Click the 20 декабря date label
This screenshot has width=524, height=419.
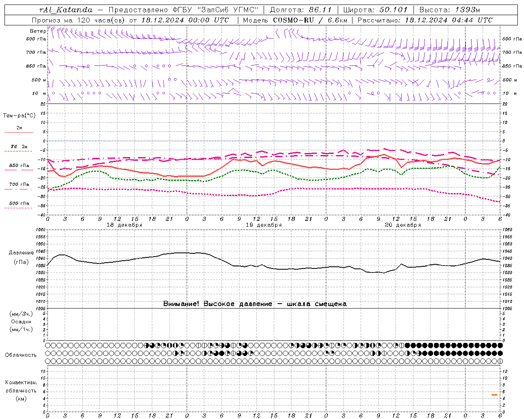(x=403, y=225)
